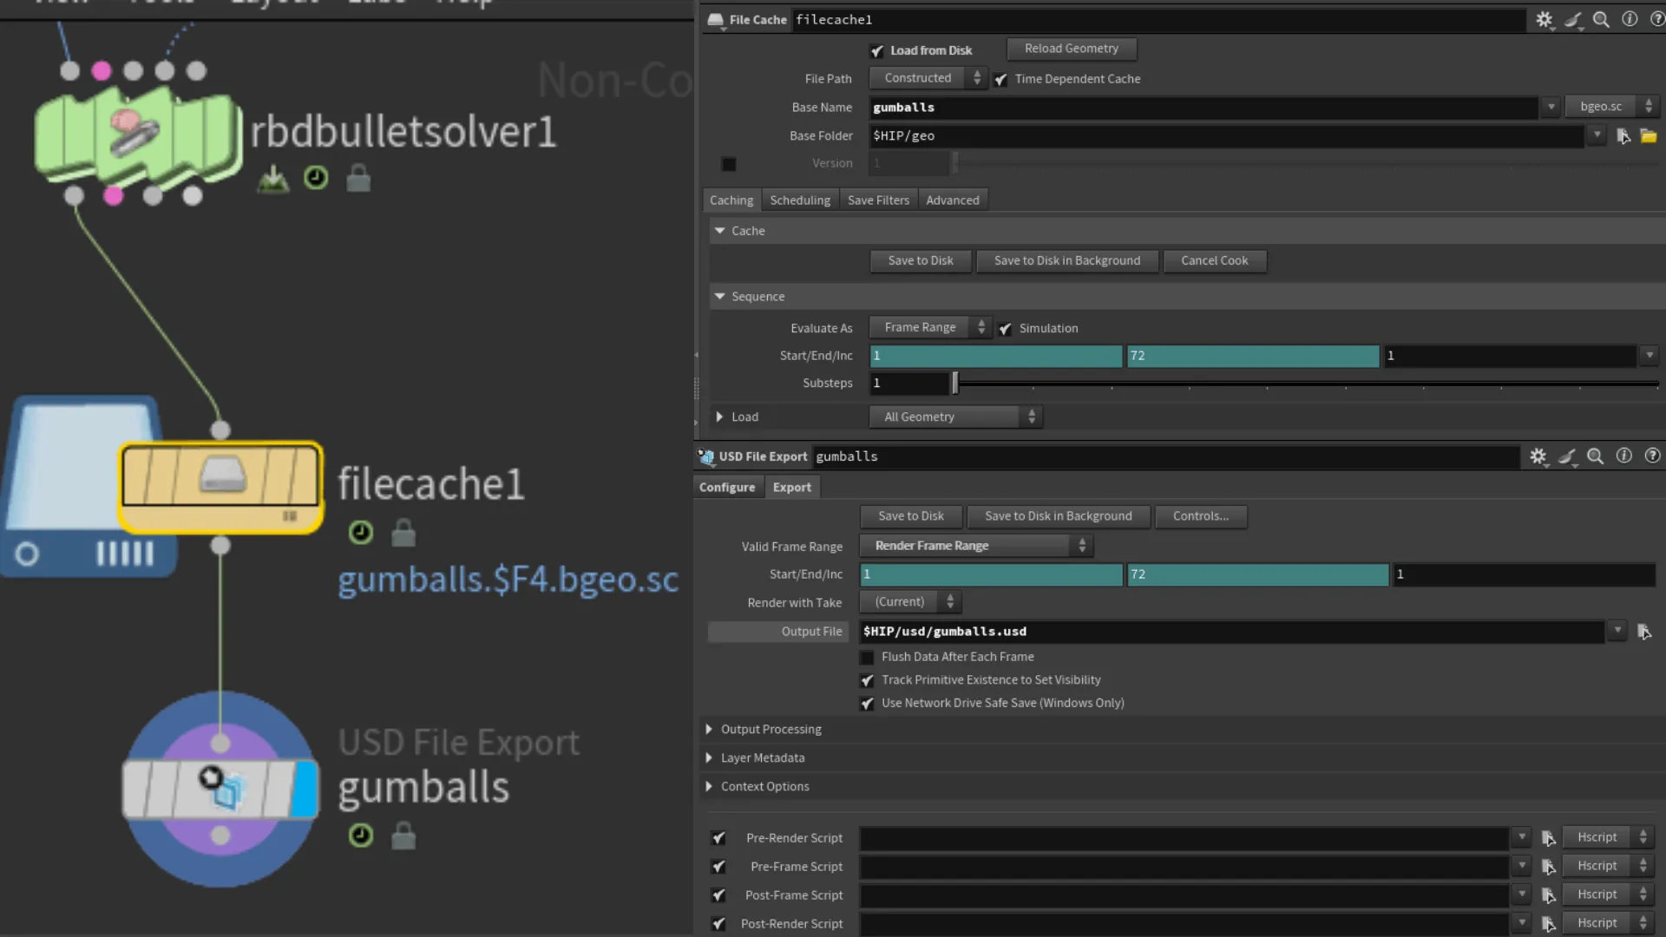Viewport: 1666px width, 937px height.
Task: Click the clock badge under the filecache1 node
Action: pos(360,533)
